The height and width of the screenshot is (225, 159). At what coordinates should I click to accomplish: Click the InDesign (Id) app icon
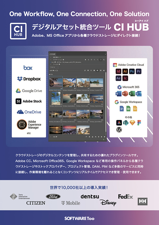118,71
